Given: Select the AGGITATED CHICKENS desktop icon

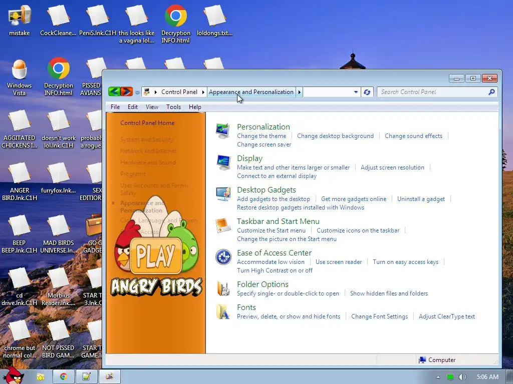Looking at the screenshot, I should 20,129.
